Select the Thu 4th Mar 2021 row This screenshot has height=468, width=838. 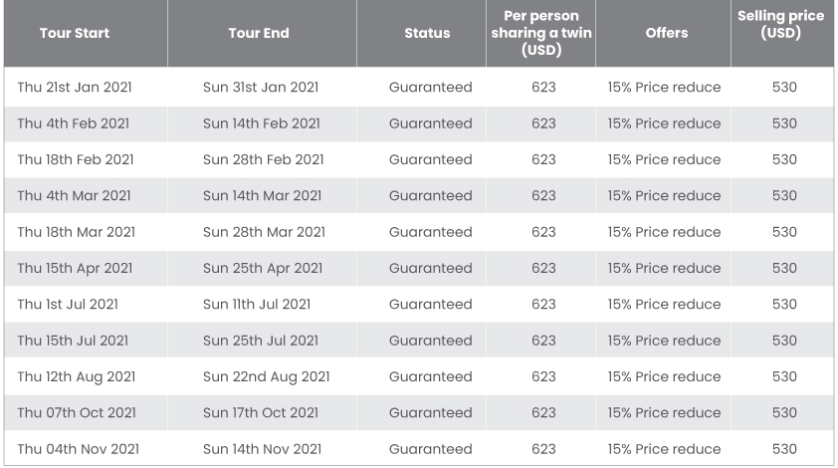(419, 196)
